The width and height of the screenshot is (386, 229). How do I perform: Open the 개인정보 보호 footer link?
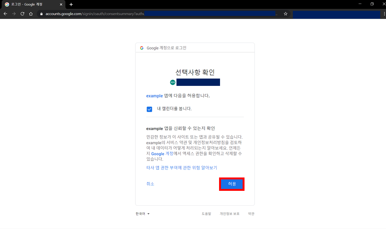pyautogui.click(x=230, y=214)
